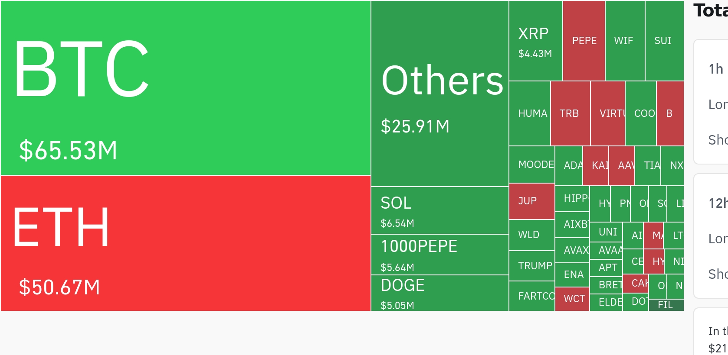Open the SOL $6.54M tile
This screenshot has height=355, width=728.
[x=440, y=210]
